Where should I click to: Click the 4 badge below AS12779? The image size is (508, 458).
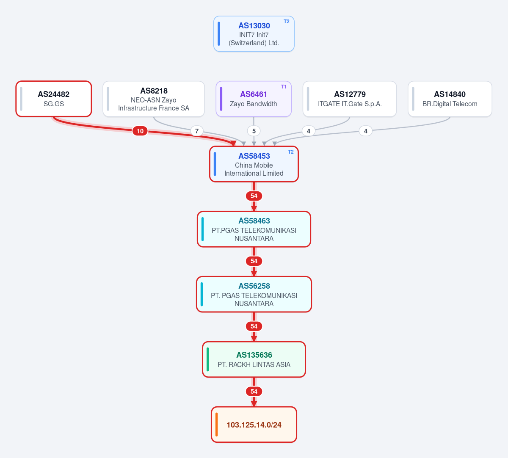click(309, 131)
